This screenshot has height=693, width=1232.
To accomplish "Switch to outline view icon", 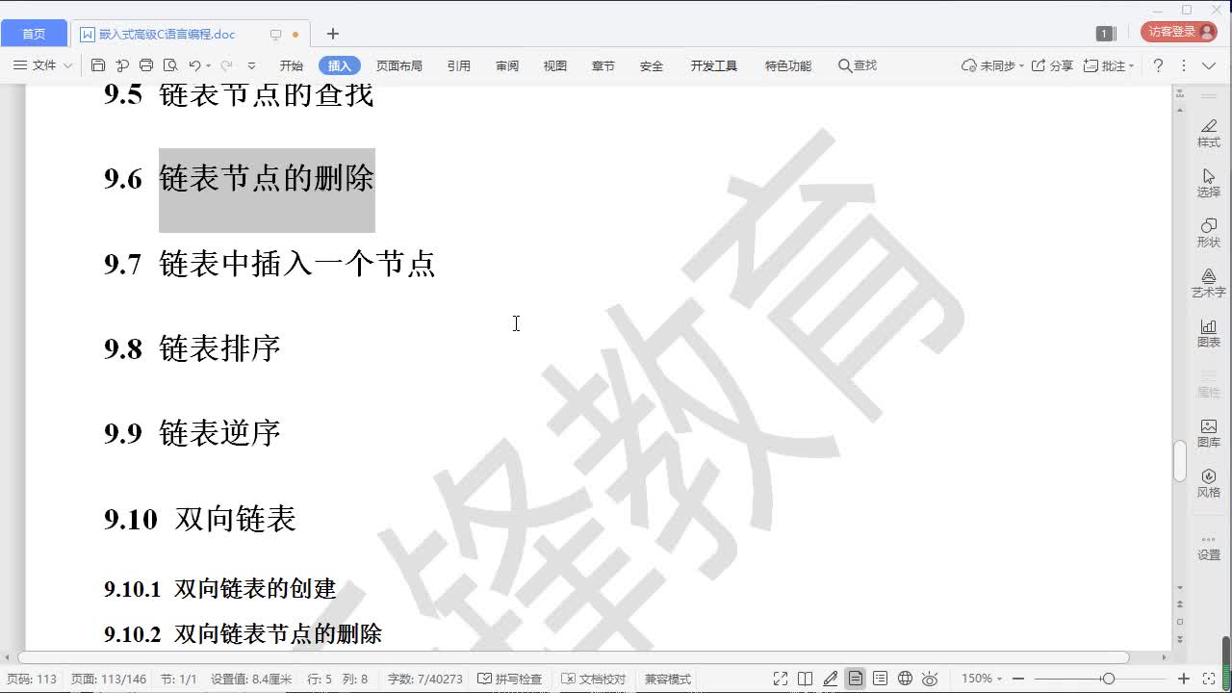I will click(x=880, y=679).
